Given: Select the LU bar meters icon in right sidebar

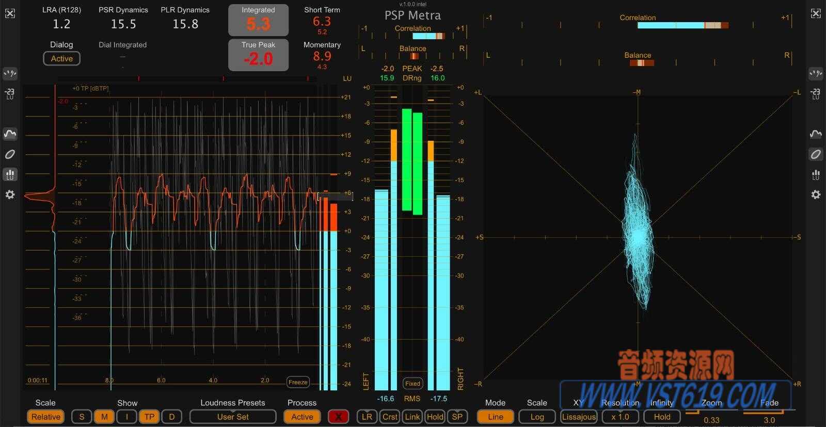Looking at the screenshot, I should (x=816, y=175).
